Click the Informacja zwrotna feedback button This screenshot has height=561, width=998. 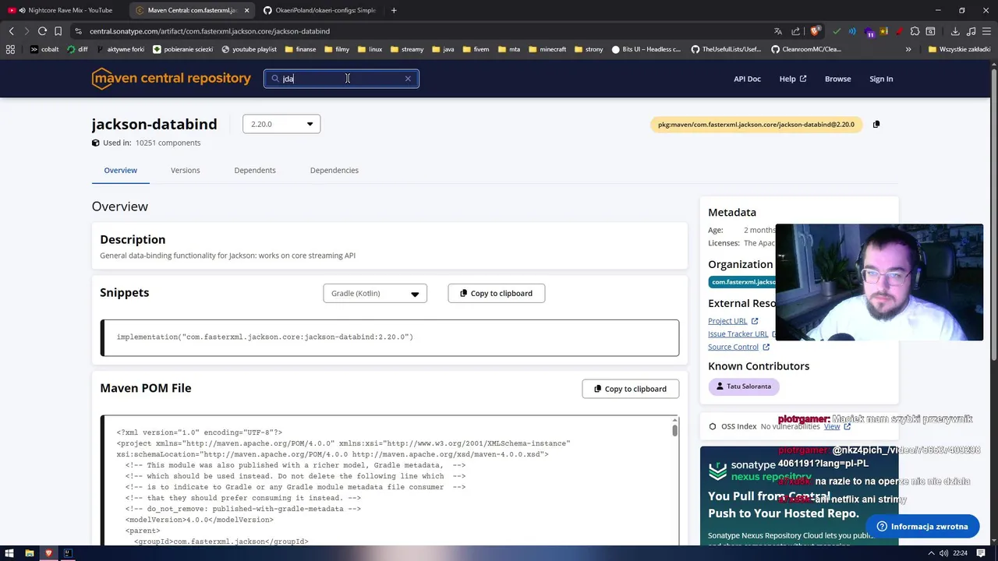click(922, 527)
